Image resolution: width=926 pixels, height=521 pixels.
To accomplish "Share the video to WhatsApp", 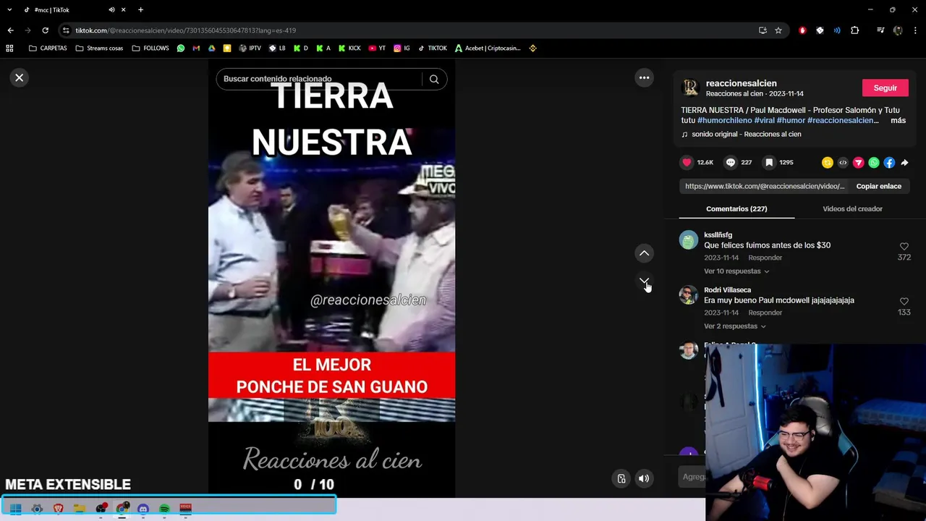I will (874, 163).
